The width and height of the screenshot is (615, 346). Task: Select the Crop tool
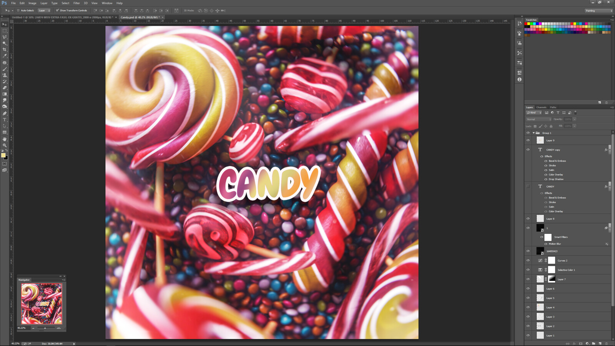click(x=5, y=50)
